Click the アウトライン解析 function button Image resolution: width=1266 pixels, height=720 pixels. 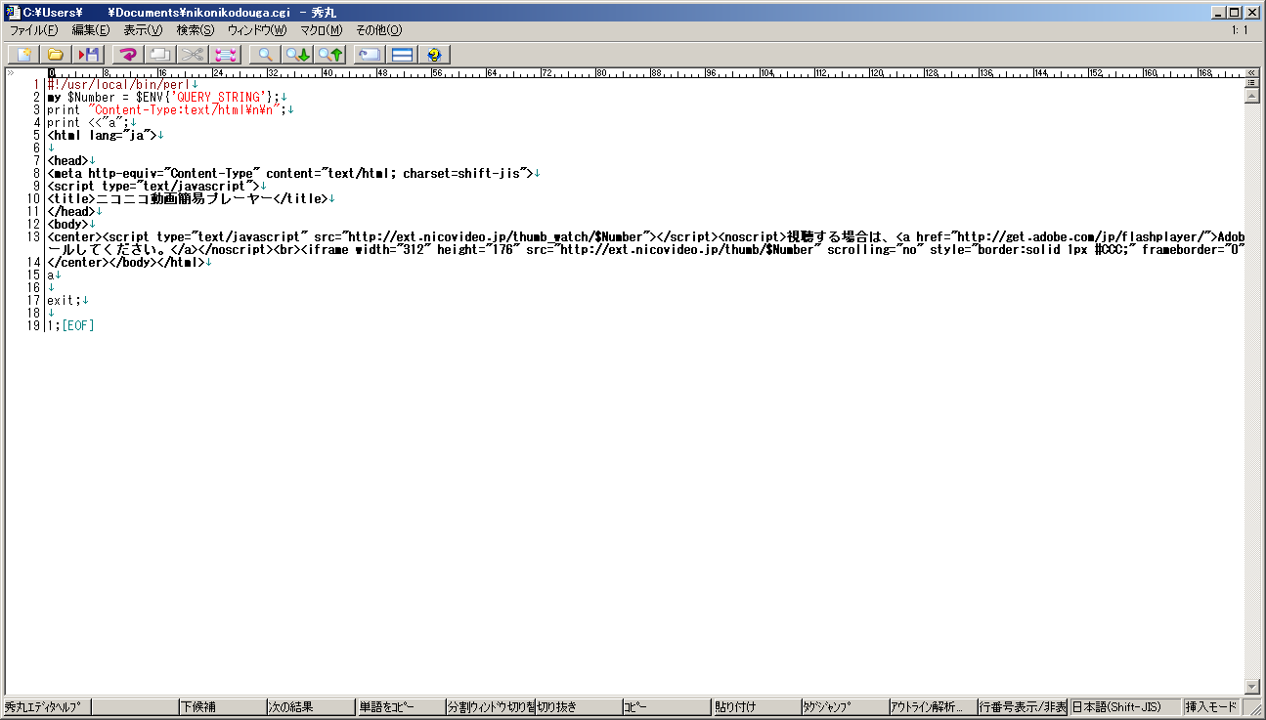pyautogui.click(x=933, y=707)
